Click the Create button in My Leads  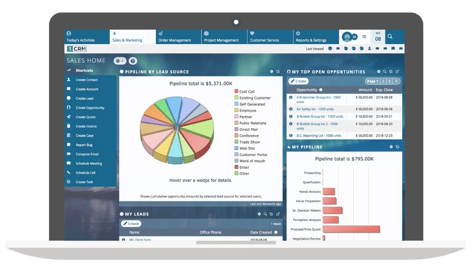click(x=131, y=223)
